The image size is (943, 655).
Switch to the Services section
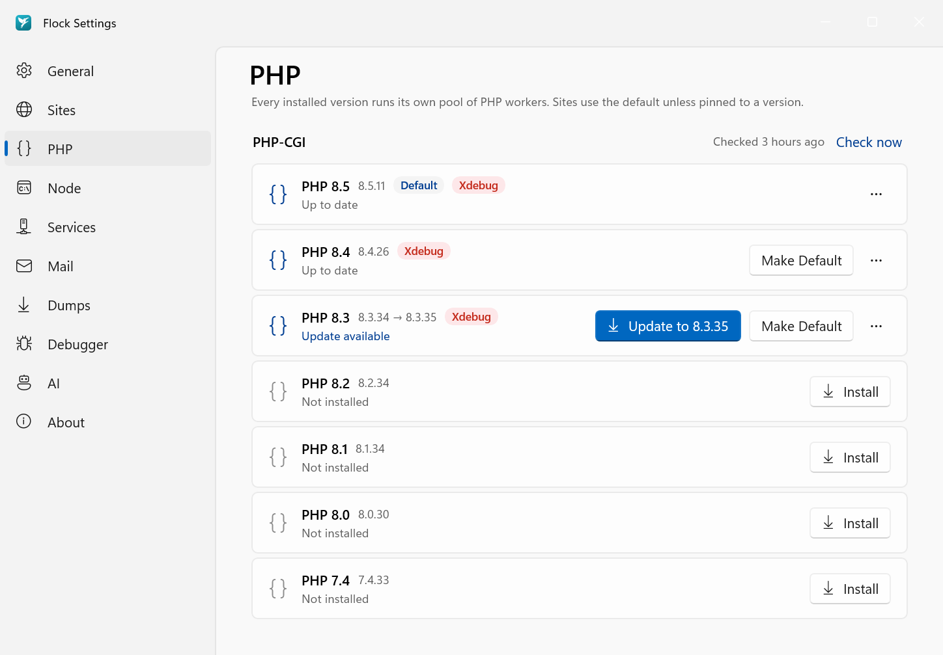tap(107, 227)
